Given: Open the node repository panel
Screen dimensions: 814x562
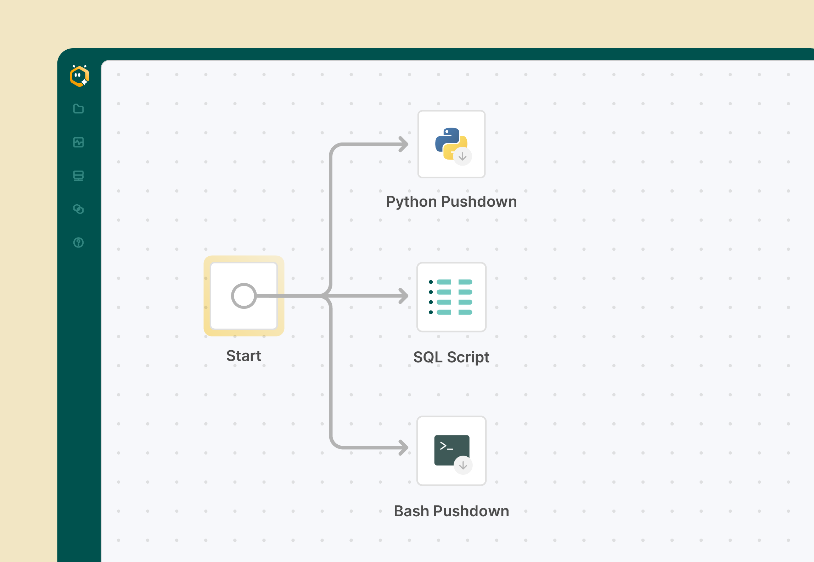Looking at the screenshot, I should pyautogui.click(x=78, y=176).
